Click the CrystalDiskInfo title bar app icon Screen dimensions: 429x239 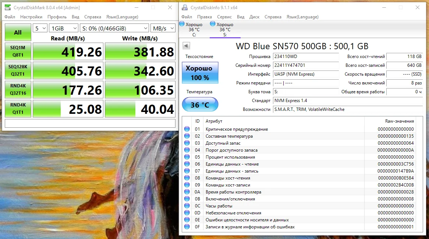[x=185, y=8]
